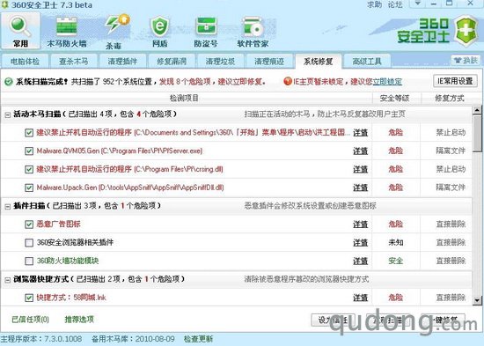Collapse the 浏览器快捷方式 group
Image resolution: width=484 pixels, height=346 pixels.
[x=7, y=280]
